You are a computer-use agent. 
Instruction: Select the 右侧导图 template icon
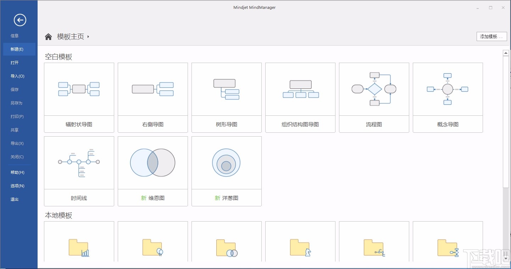152,89
